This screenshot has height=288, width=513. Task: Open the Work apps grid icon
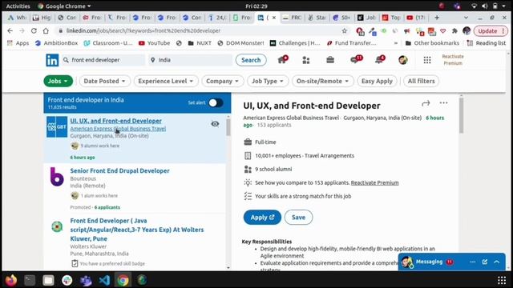pos(427,60)
